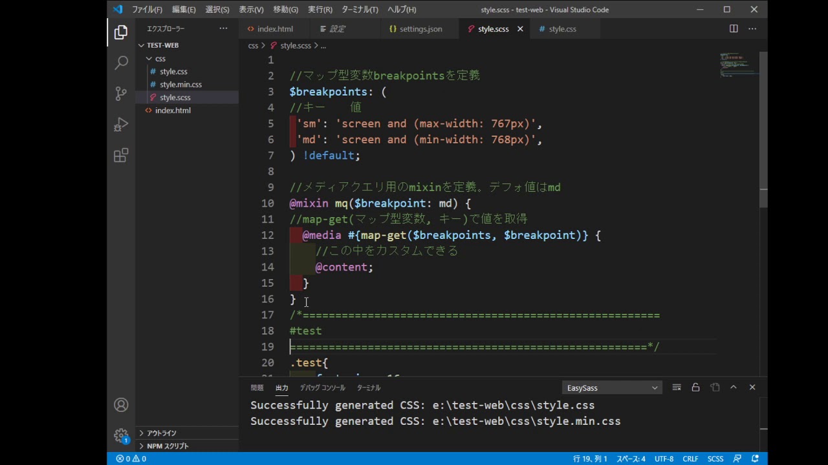Open the ヘルプ(H) menu

coord(402,9)
